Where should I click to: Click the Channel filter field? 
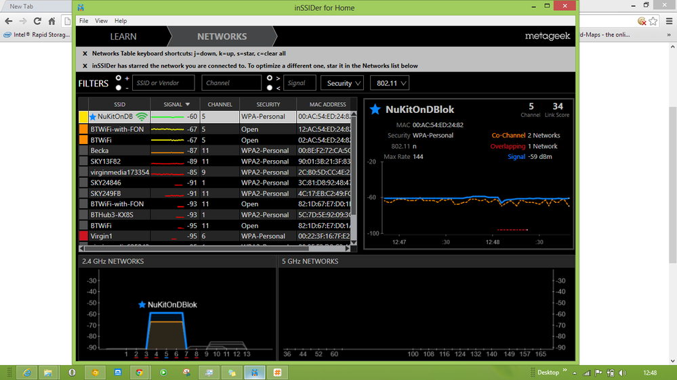pos(231,83)
